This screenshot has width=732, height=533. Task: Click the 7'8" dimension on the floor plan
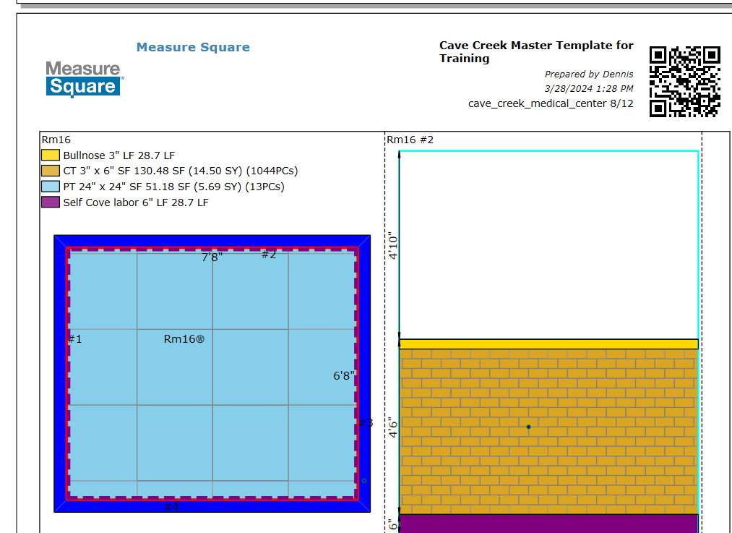pyautogui.click(x=212, y=257)
